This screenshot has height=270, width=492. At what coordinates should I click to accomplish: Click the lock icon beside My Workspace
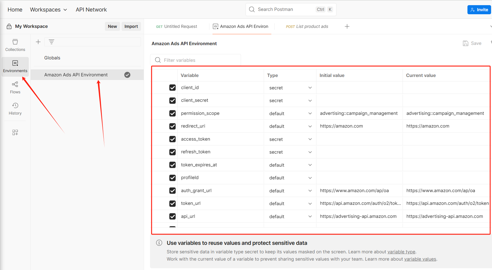click(9, 26)
